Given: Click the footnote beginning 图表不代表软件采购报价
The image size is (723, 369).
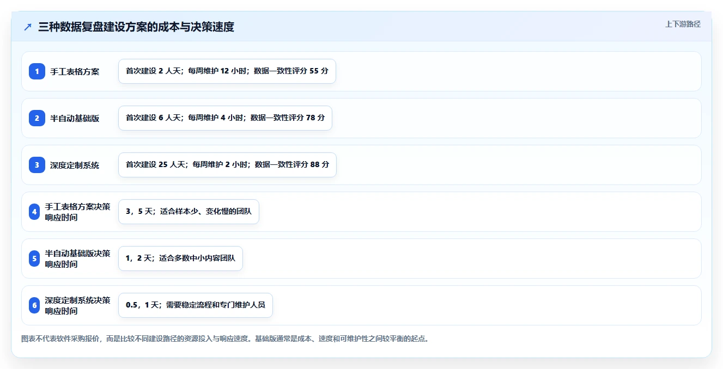Looking at the screenshot, I should 225,339.
